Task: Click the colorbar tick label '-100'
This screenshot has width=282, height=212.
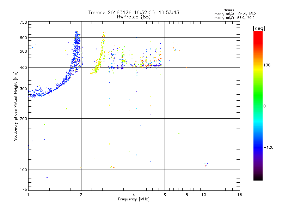Action: [269, 147]
